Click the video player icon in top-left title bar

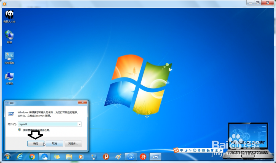click(4, 4)
